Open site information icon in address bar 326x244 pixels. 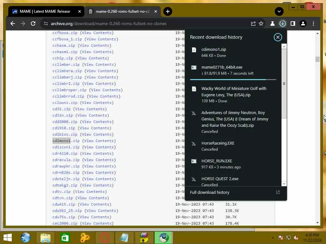(x=46, y=24)
